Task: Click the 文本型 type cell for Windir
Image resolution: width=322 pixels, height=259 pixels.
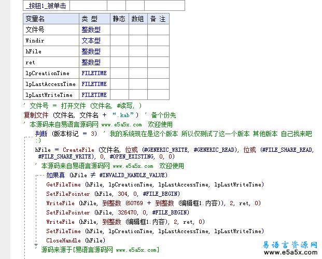Action: 95,40
